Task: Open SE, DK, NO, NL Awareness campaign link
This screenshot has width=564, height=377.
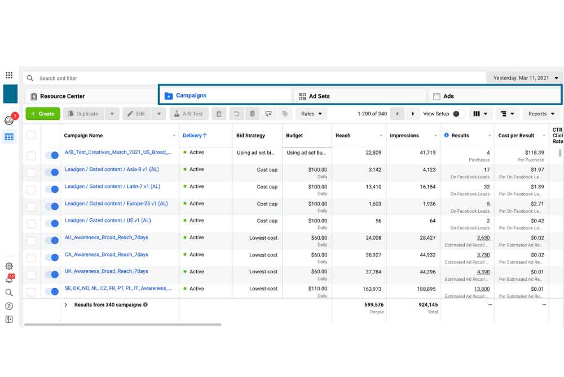Action: pos(118,288)
